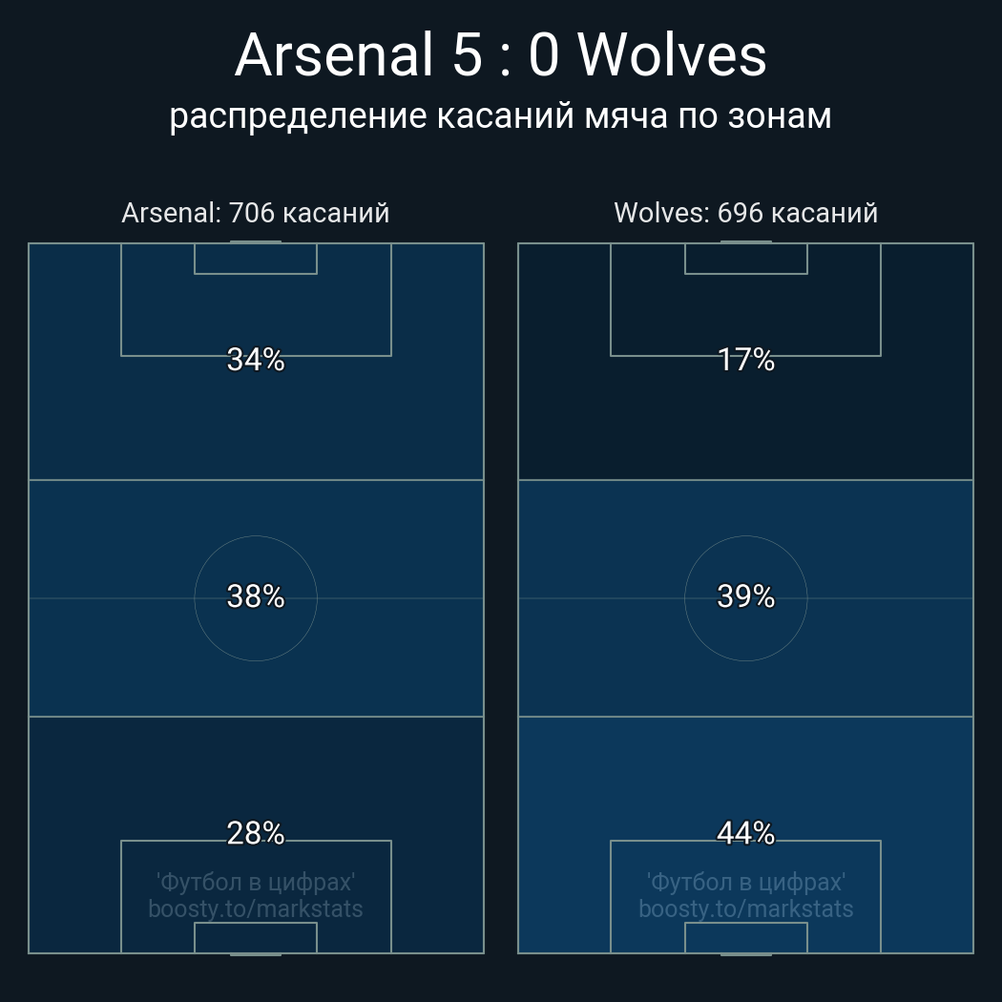
Task: Click Arsenal's 38% midfield zone value
Action: (256, 596)
